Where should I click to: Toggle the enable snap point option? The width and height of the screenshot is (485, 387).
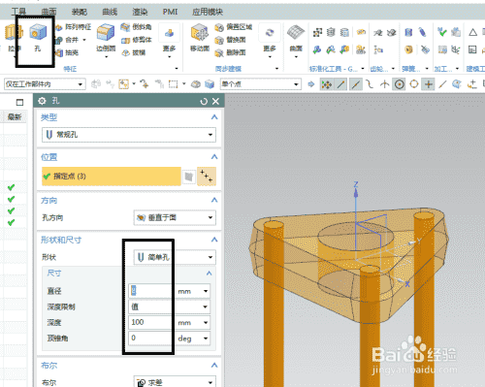(326, 84)
